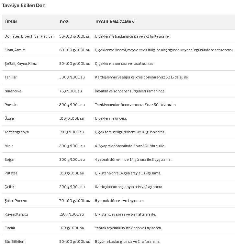This screenshot has width=235, height=248.
Task: Click the Patates product cell
Action: coord(11,173)
